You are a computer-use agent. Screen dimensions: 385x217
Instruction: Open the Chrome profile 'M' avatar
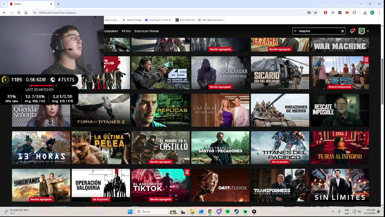click(372, 13)
